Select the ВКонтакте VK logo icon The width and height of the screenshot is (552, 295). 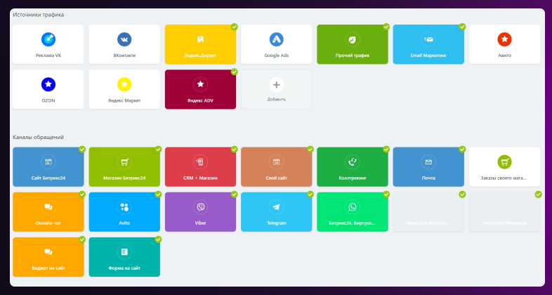tap(124, 39)
